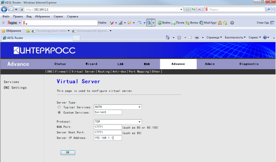Open the DNS submenu link

pos(50,72)
